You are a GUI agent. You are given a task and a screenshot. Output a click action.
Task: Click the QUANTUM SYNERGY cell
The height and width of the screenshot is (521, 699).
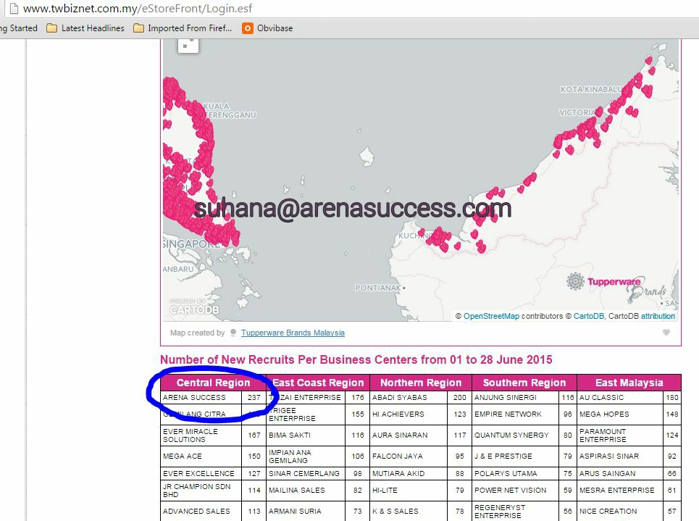point(515,435)
